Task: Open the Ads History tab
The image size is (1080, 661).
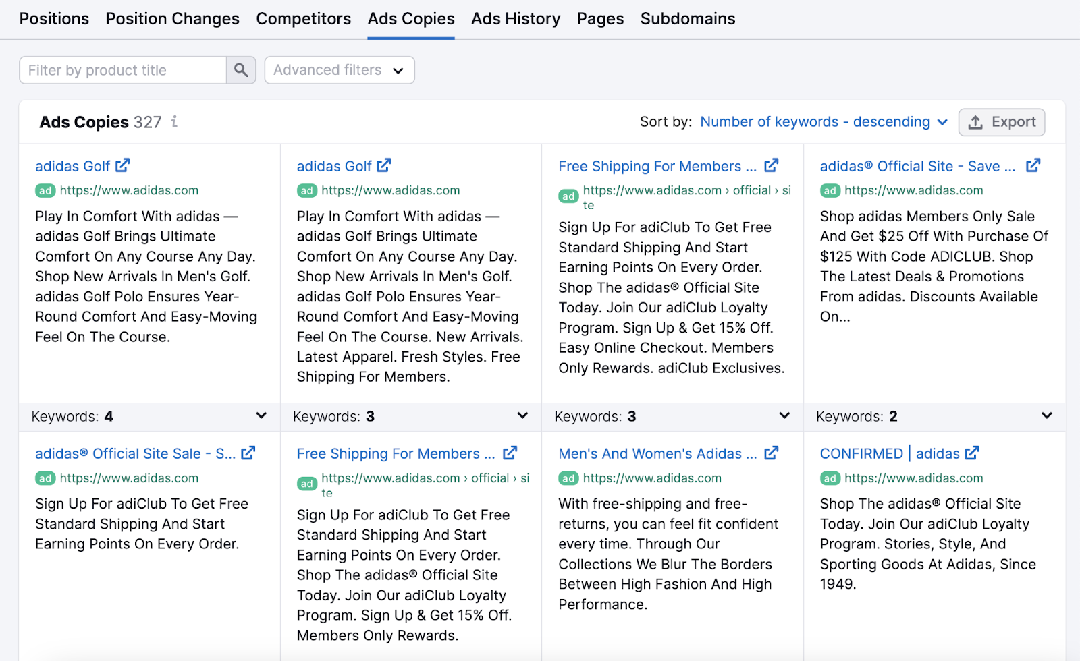Action: 515,18
